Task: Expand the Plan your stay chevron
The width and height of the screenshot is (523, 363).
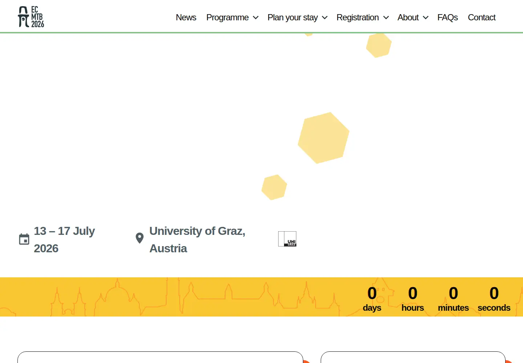Action: 325,17
